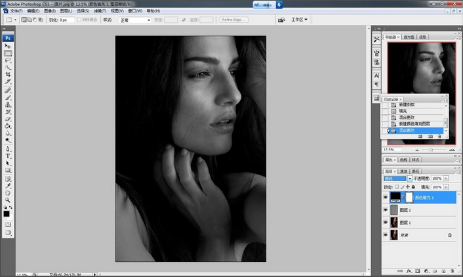Select the Rectangular Marquee tool in toolbox
Screen dimensions: 463x277
pyautogui.click(x=8, y=53)
